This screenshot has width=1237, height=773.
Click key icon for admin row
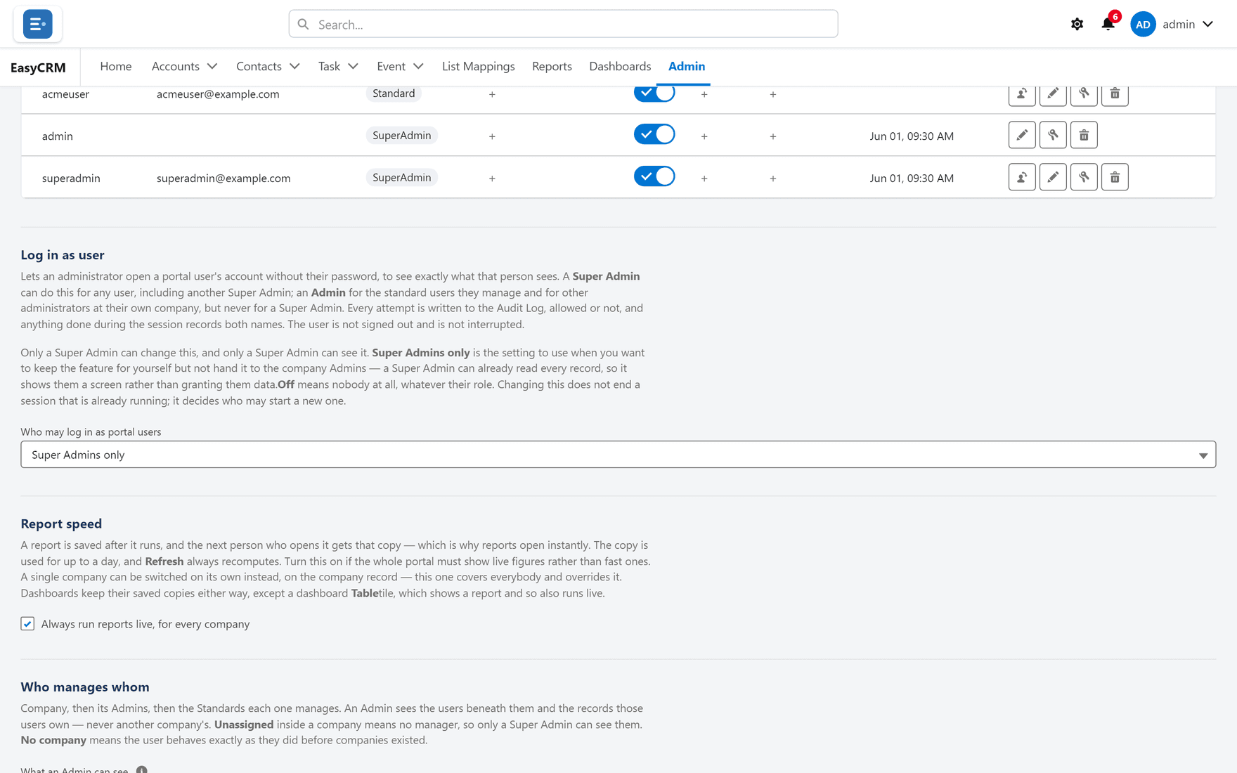(1053, 135)
